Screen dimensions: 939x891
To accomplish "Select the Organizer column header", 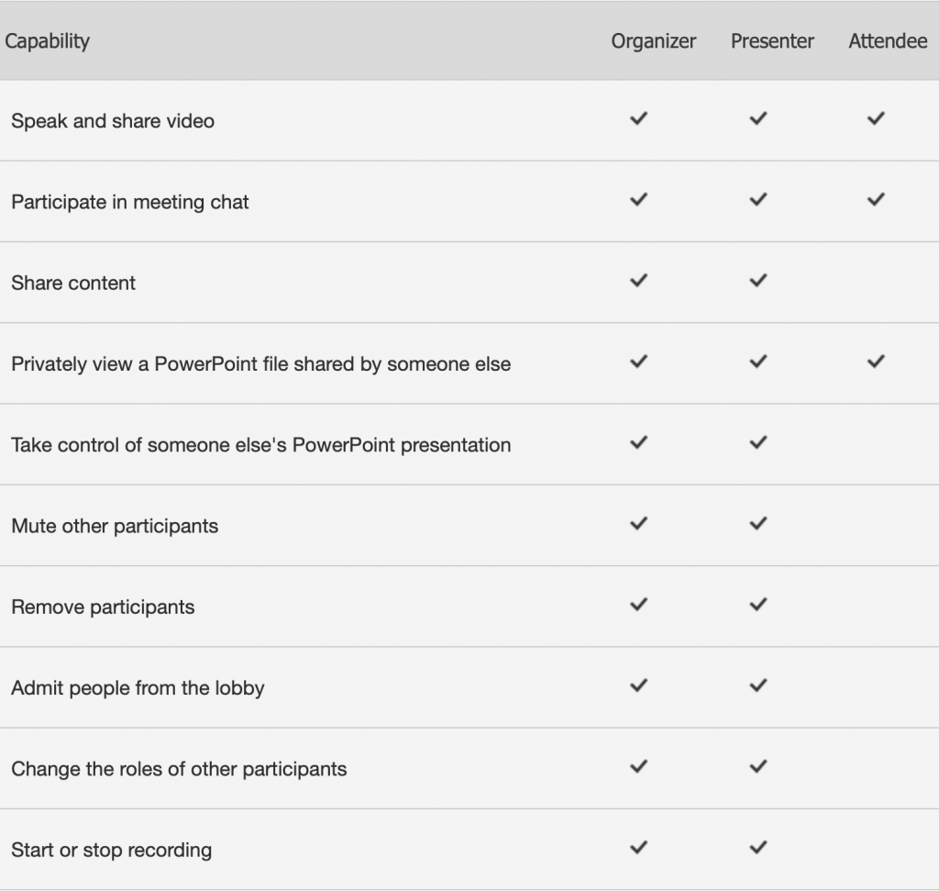I will click(x=653, y=41).
